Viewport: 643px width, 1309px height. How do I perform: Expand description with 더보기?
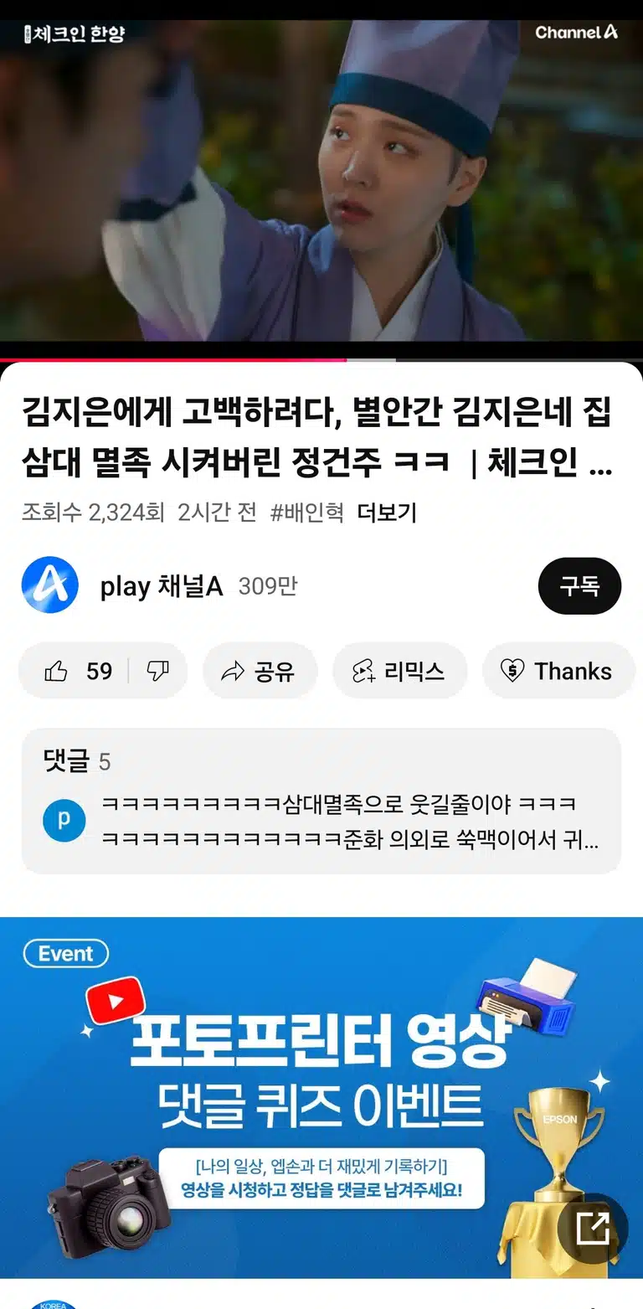tap(387, 513)
